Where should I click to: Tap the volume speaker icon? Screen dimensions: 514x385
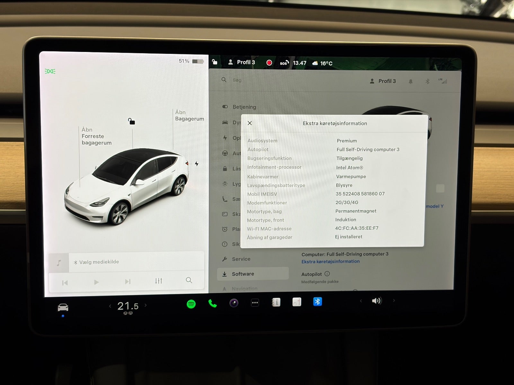377,301
